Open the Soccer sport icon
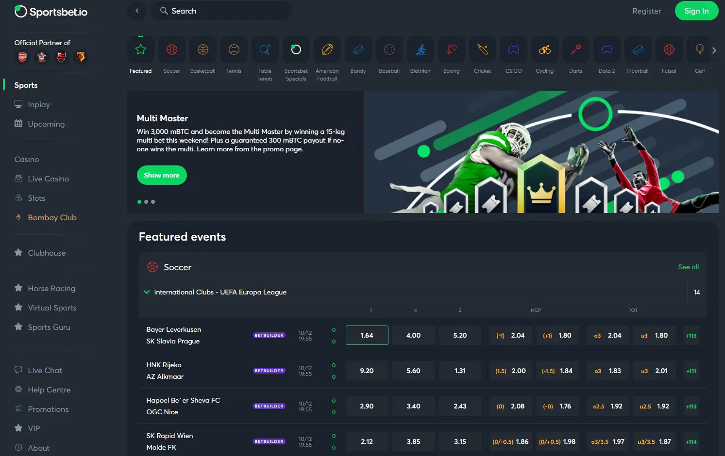 (x=171, y=49)
